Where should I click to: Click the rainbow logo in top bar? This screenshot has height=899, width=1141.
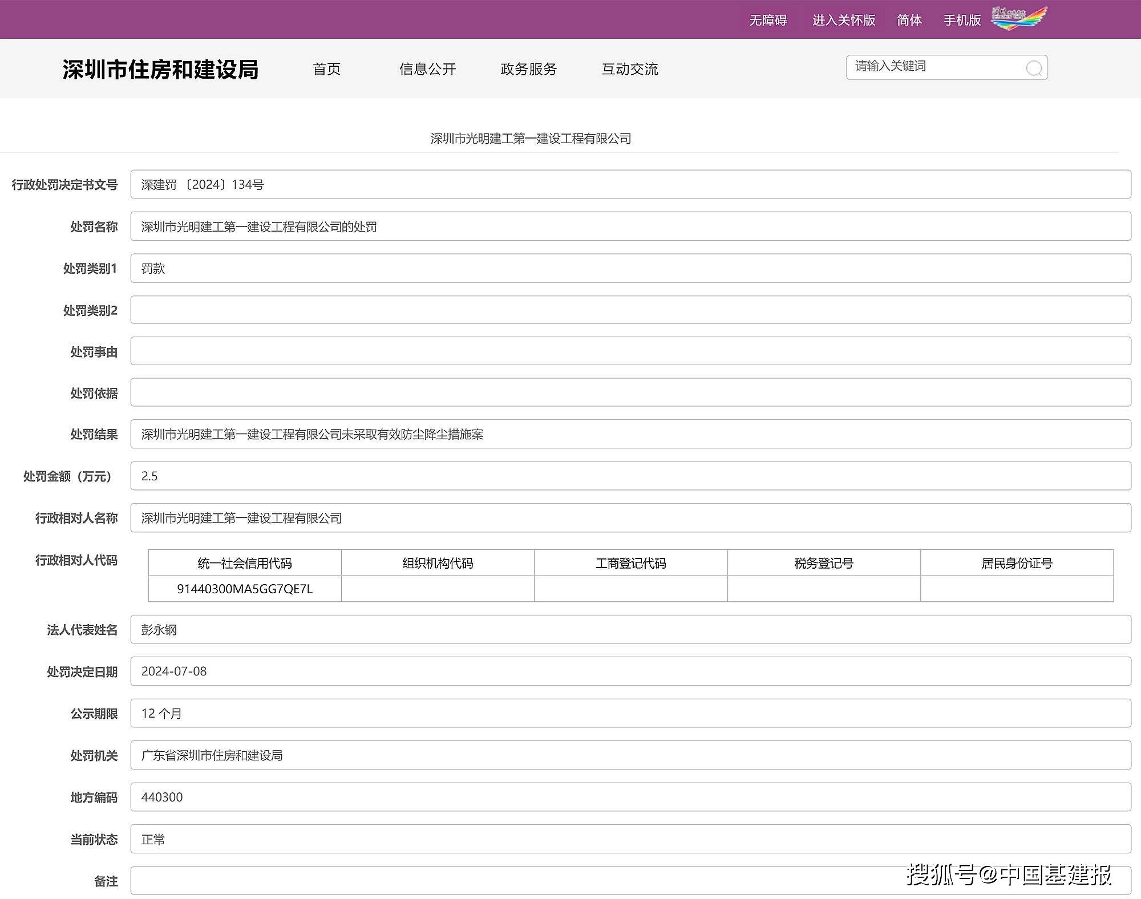point(1019,19)
